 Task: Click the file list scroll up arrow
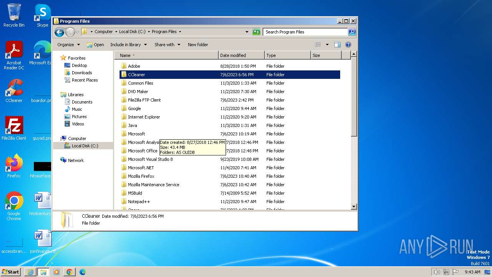click(x=354, y=55)
